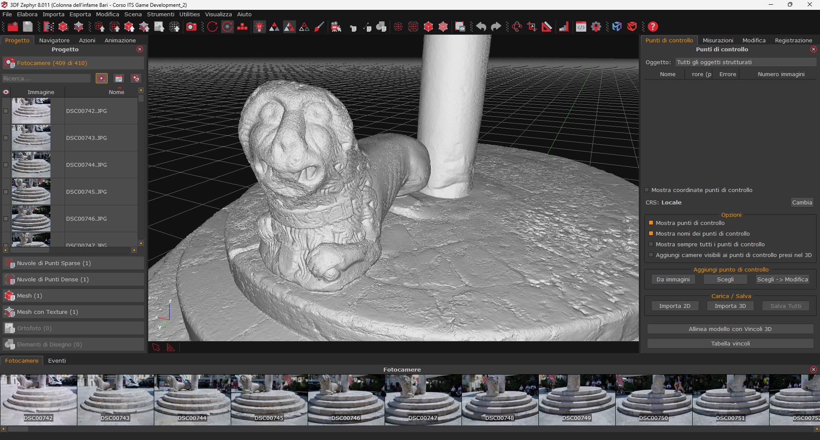Click the ruler measurement tool icon

pos(547,27)
